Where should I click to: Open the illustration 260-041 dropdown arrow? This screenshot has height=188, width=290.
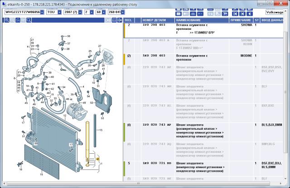click(x=123, y=12)
